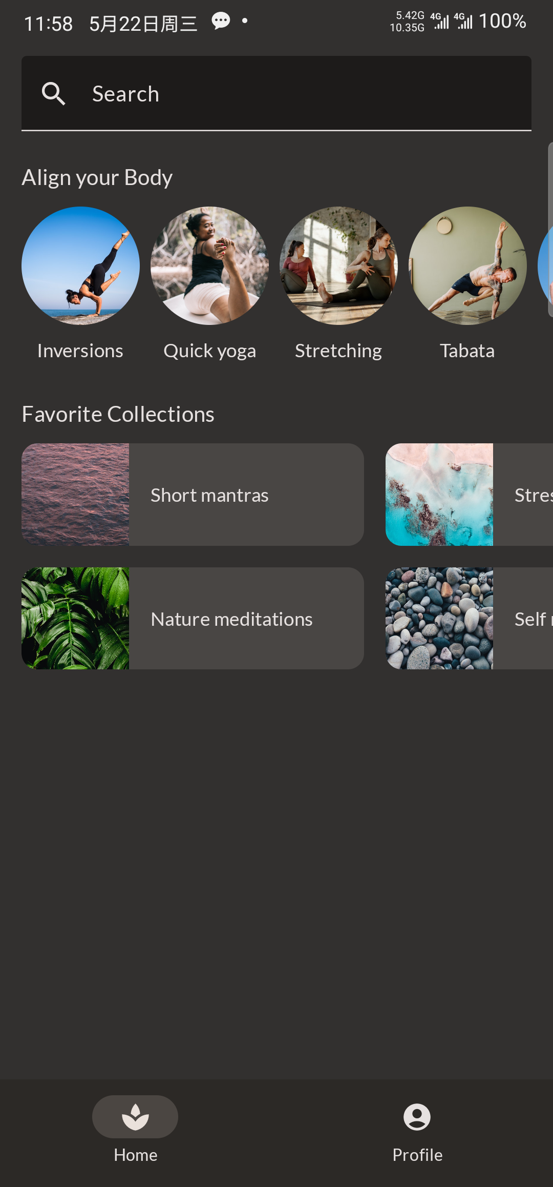Tap the pebbles Self collection card
The height and width of the screenshot is (1187, 553).
pos(469,618)
